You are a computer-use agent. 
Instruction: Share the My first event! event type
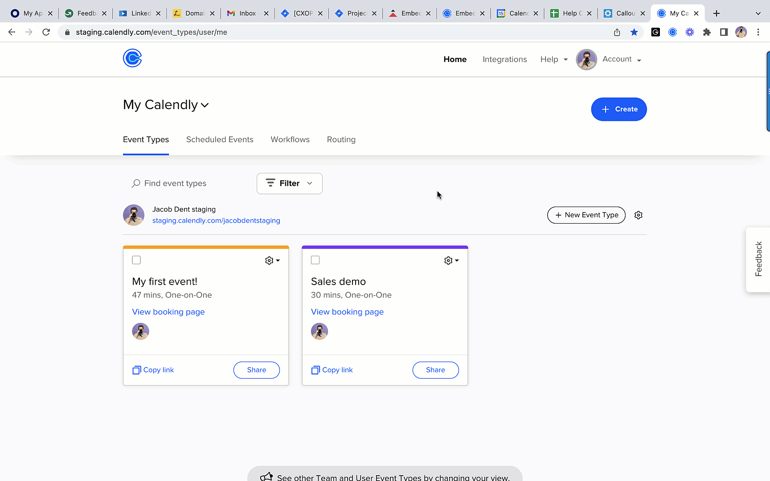tap(257, 370)
